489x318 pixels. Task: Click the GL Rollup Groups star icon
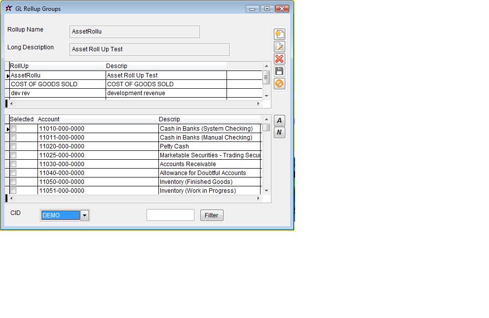(8, 8)
